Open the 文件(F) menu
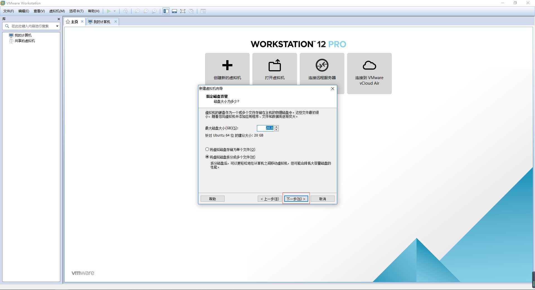 tap(8, 11)
